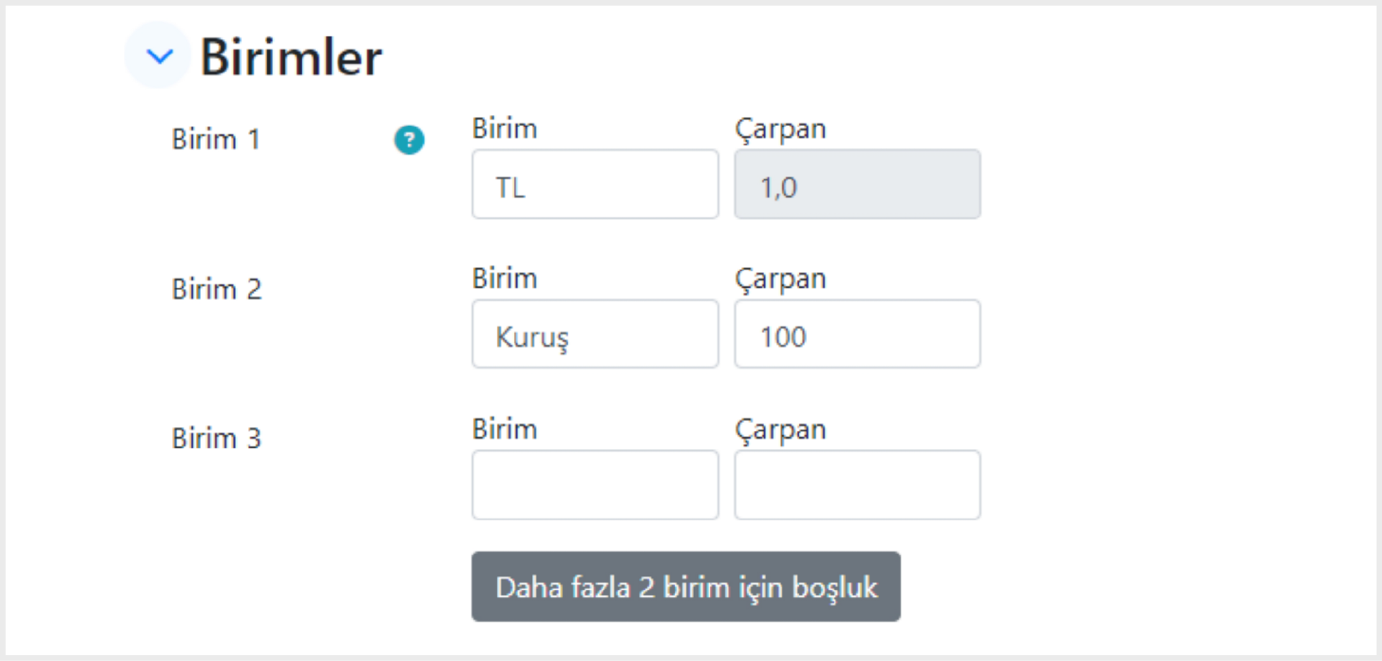The width and height of the screenshot is (1382, 661).
Task: Click the Daha fazla 2 birim için boşluk button
Action: [x=686, y=586]
